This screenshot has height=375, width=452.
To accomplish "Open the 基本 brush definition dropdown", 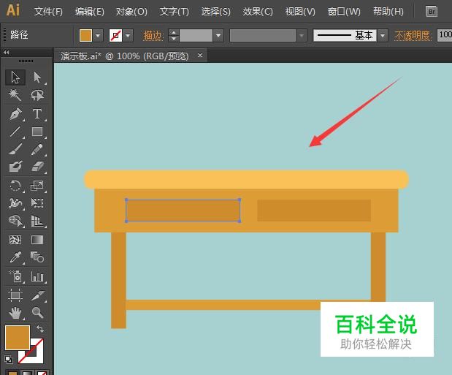I will pyautogui.click(x=383, y=36).
